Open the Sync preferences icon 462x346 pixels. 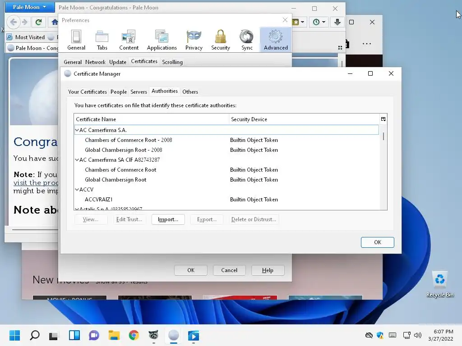coord(247,40)
